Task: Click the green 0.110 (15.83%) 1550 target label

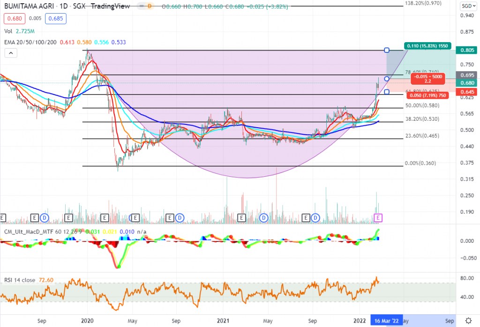Action: pos(427,46)
